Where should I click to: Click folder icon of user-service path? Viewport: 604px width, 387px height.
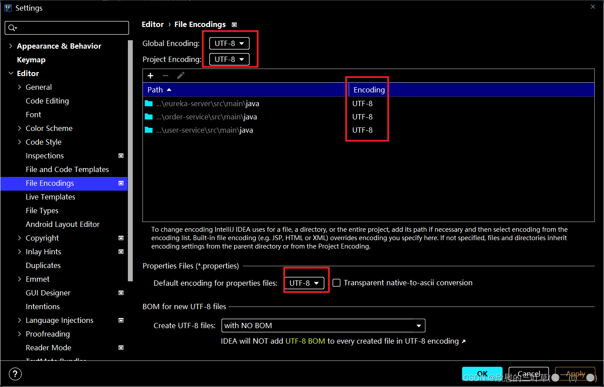point(149,130)
